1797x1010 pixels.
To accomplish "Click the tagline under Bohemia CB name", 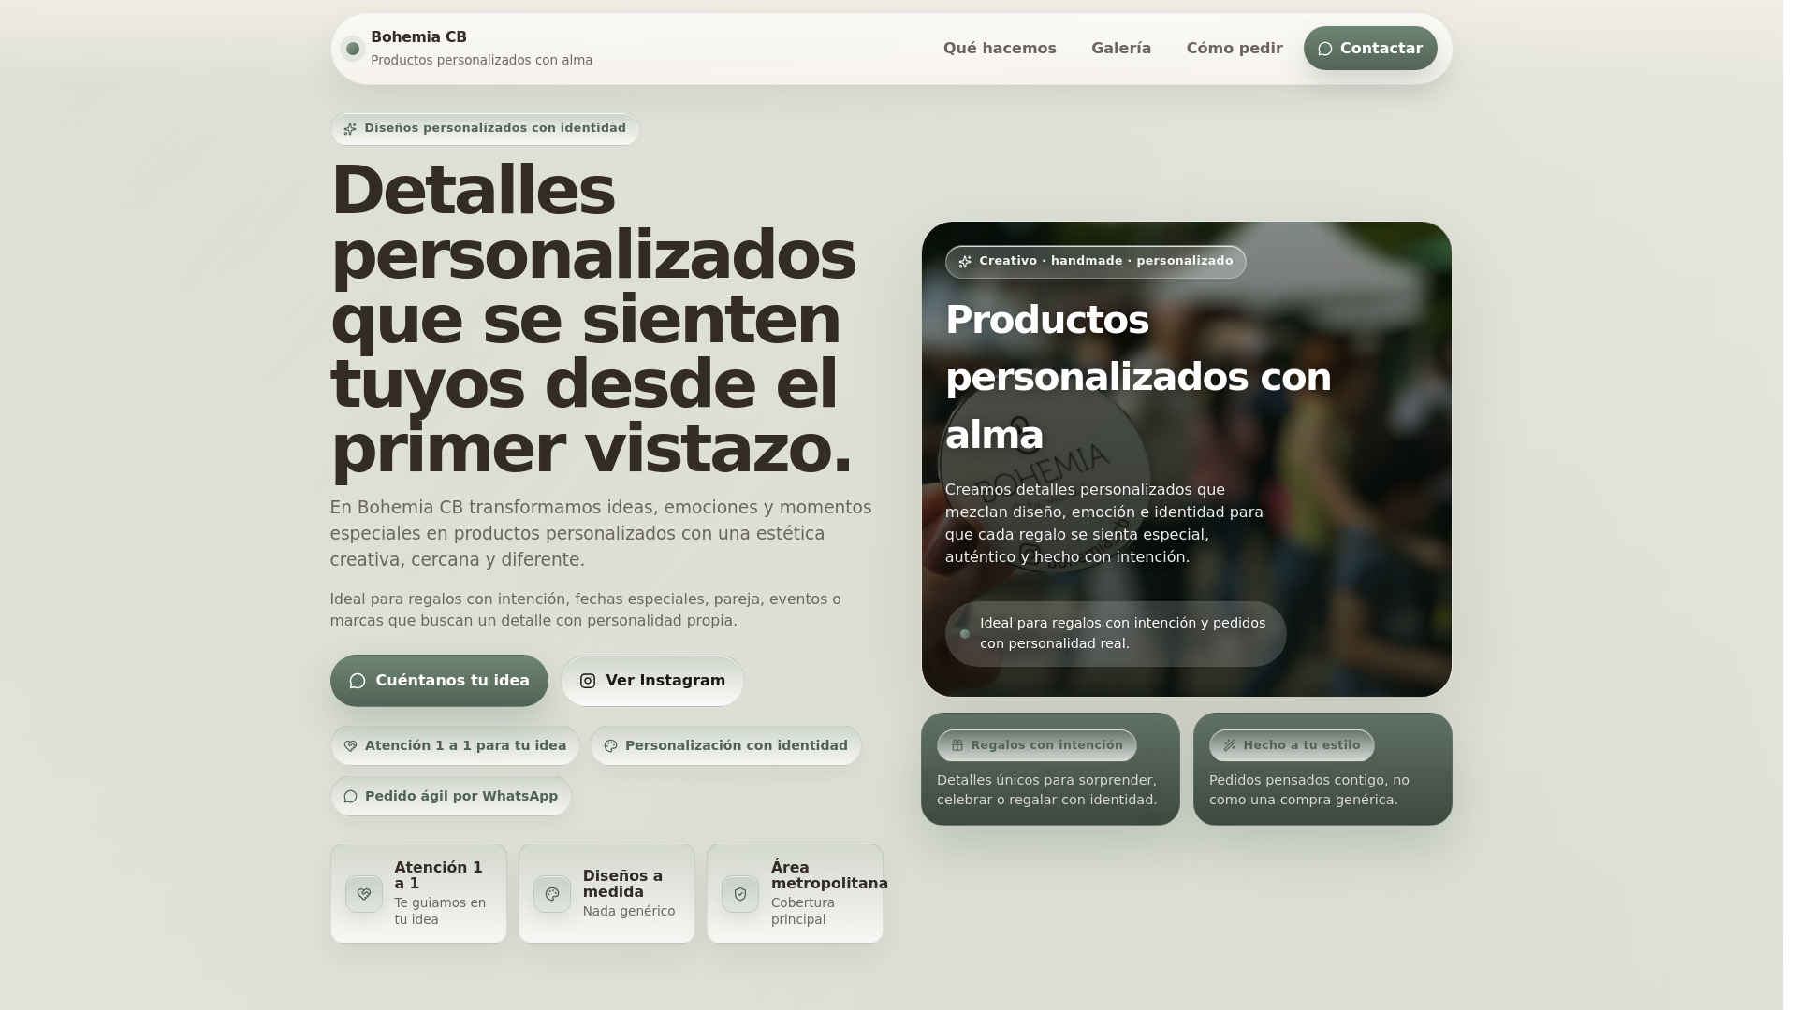I will 481,61.
